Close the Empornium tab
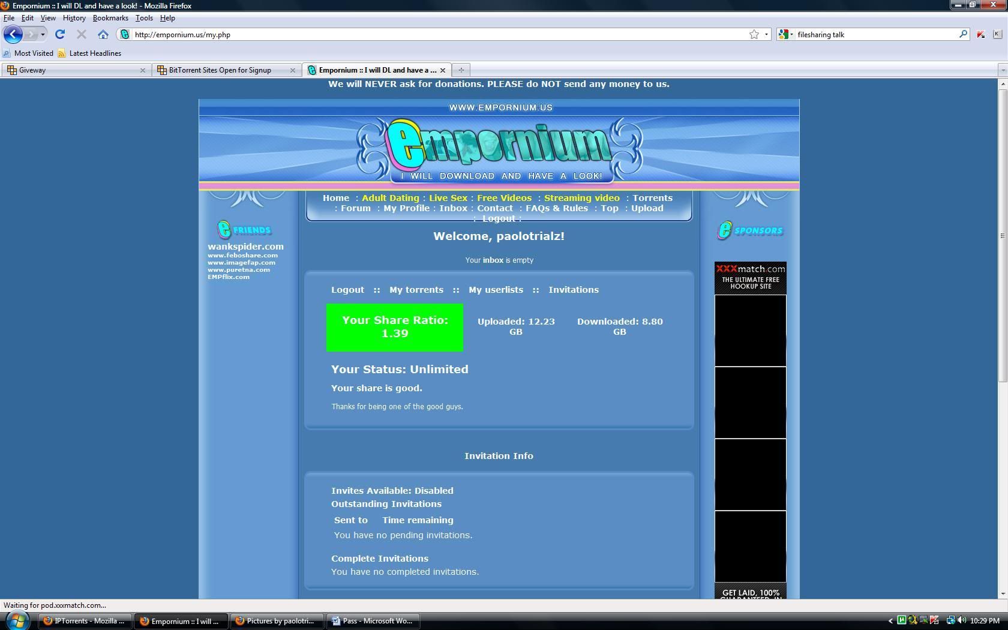This screenshot has height=630, width=1008. point(443,70)
